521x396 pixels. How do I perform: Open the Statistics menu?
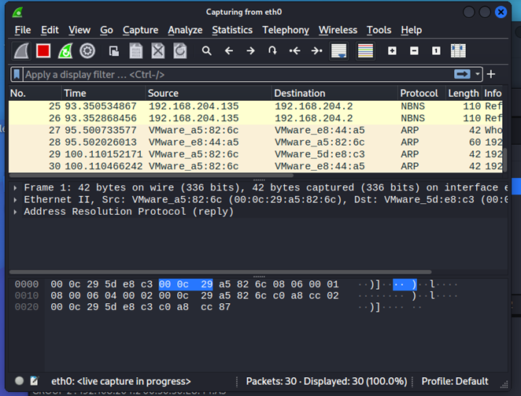point(232,30)
